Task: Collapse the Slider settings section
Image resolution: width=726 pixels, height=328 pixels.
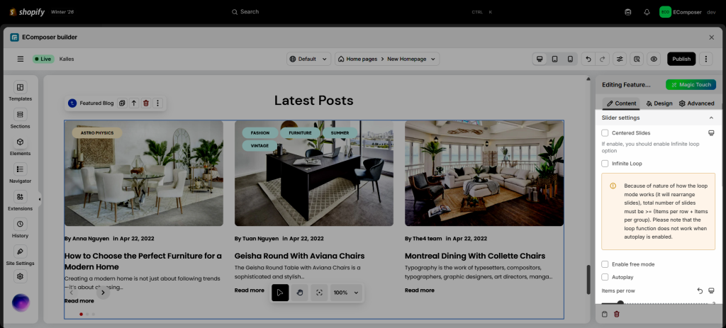Action: coord(711,118)
